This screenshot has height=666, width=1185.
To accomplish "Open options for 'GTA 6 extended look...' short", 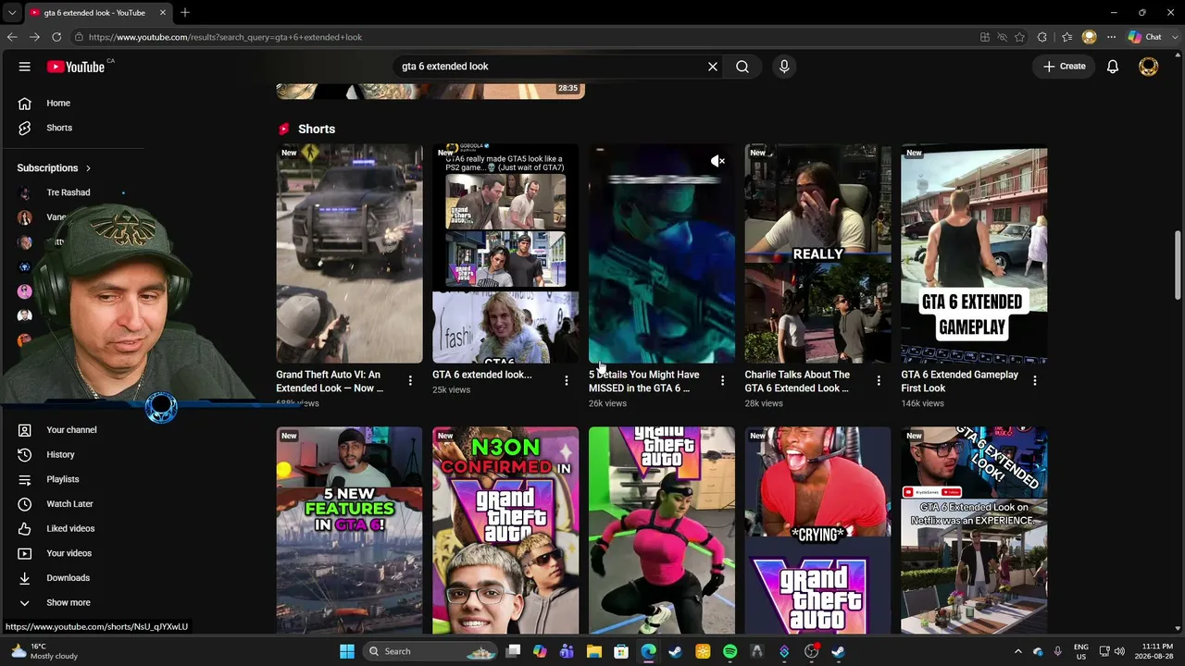I will point(567,380).
